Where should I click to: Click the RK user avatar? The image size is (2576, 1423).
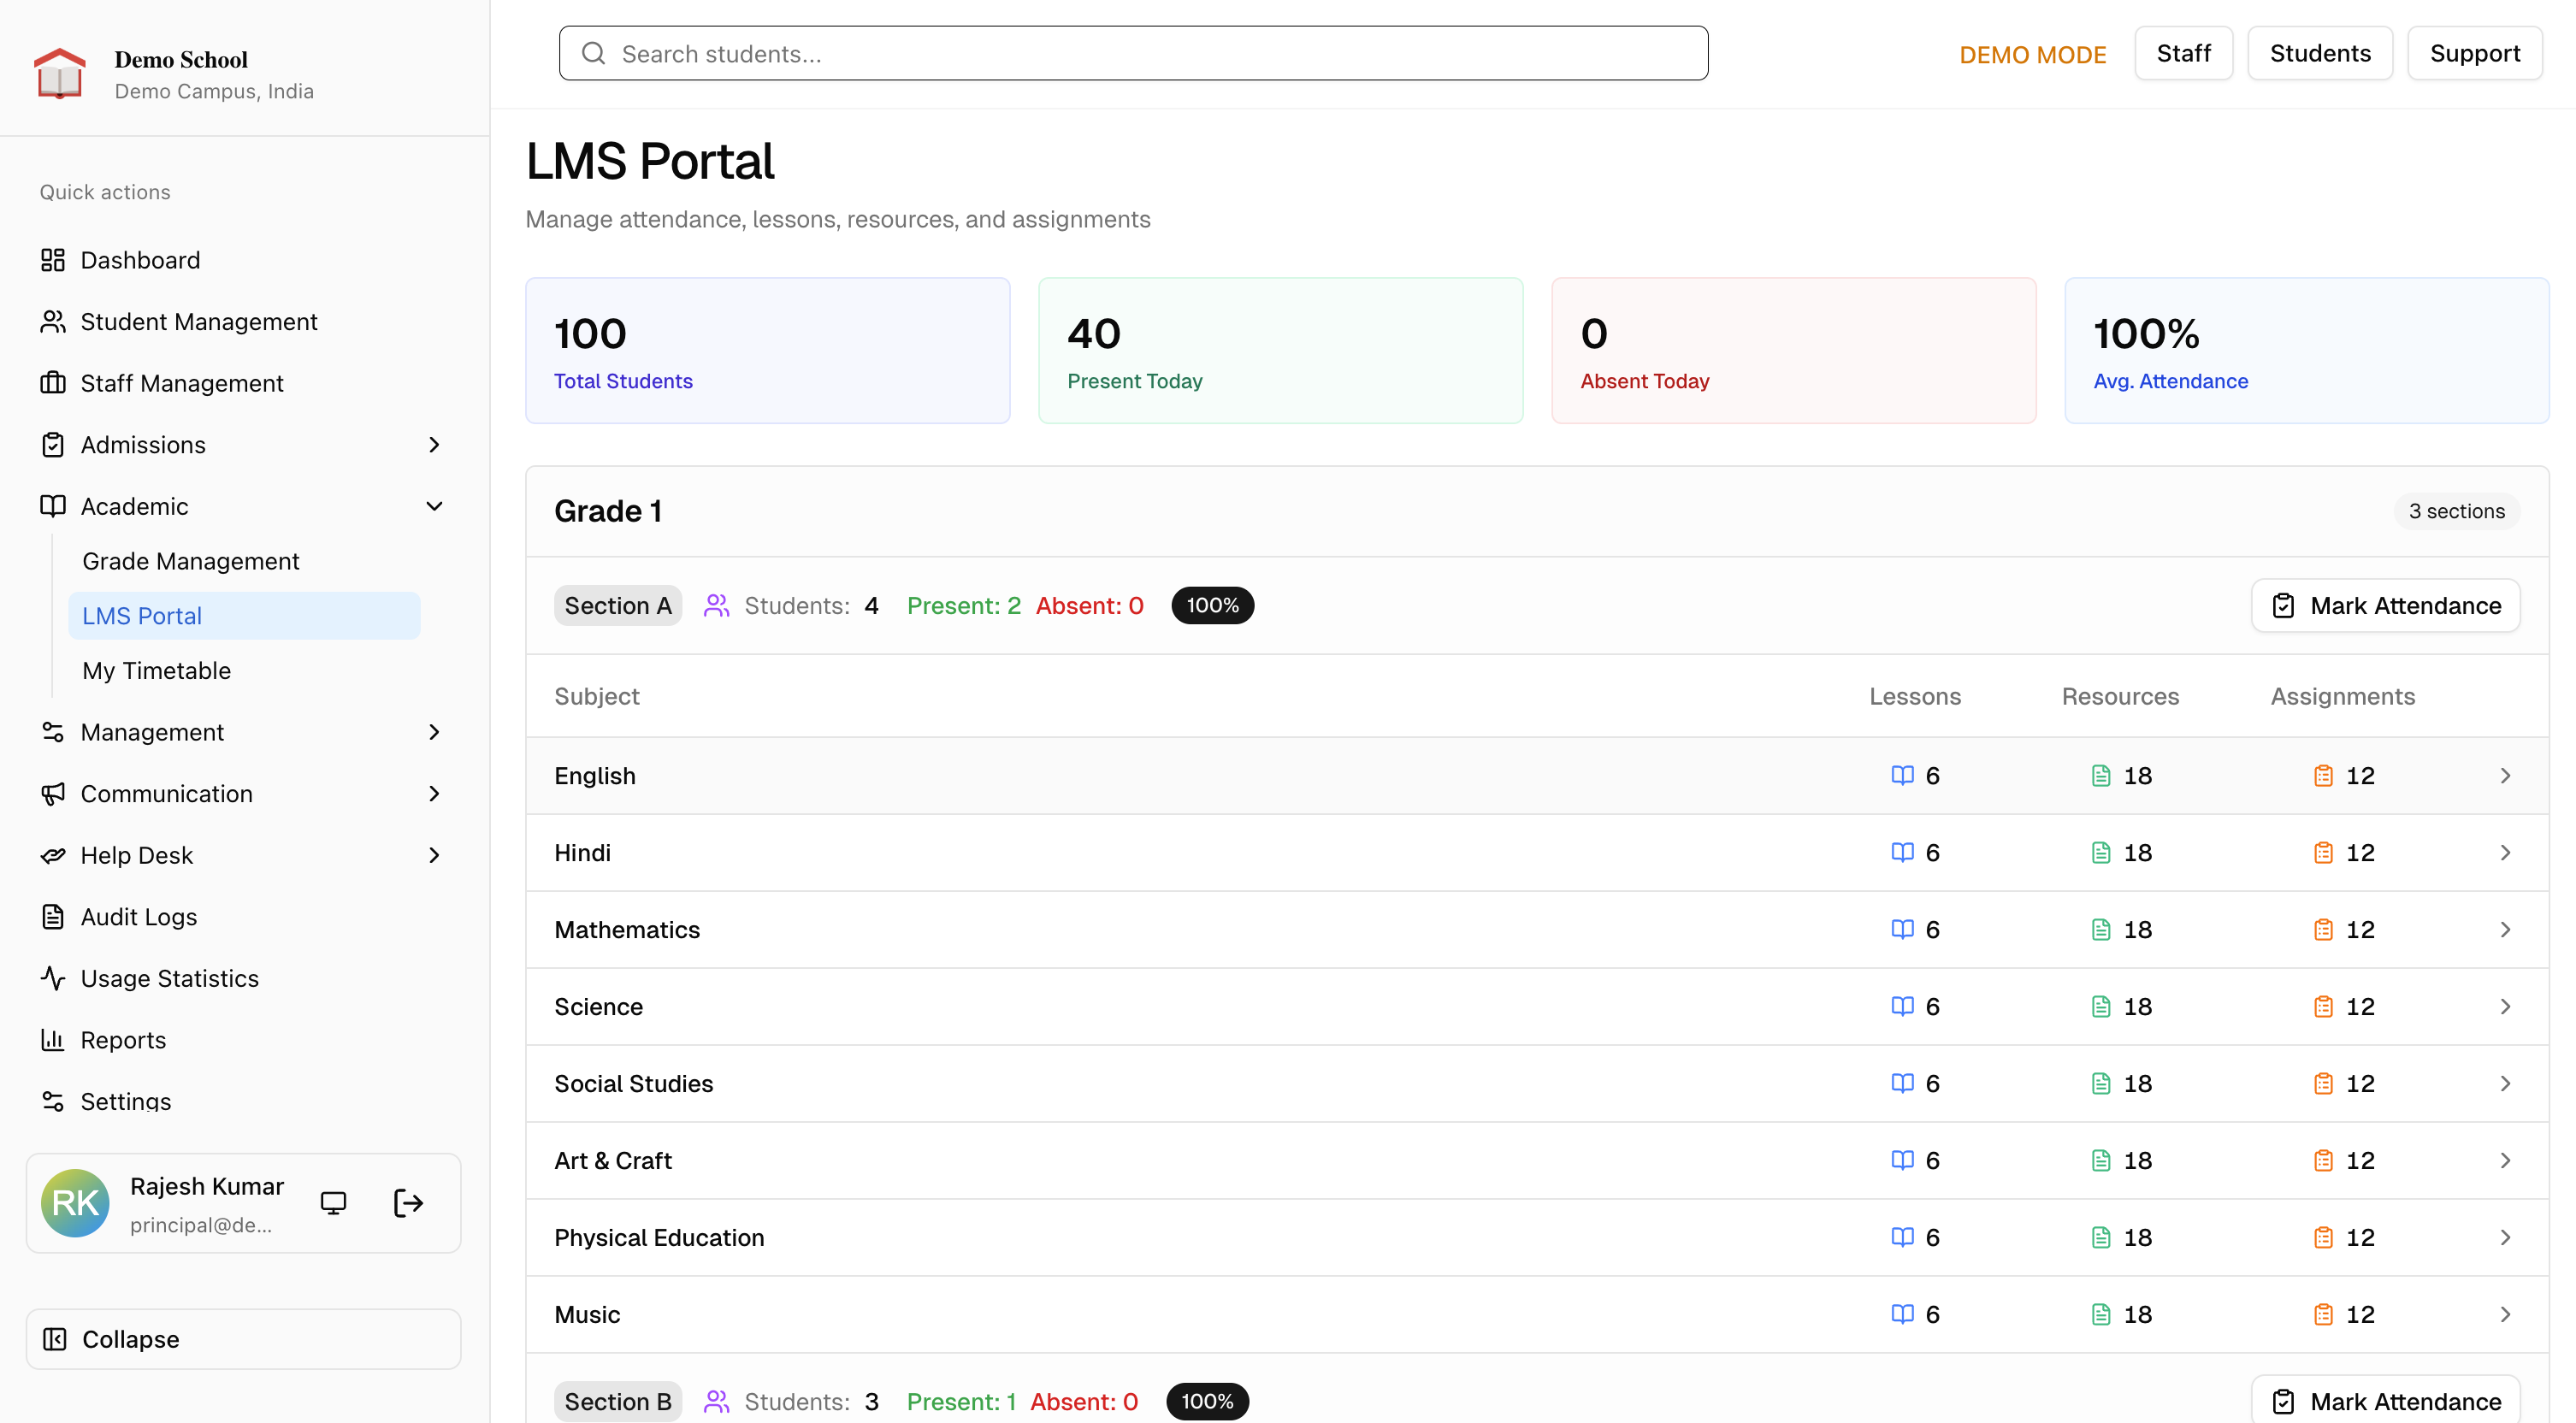75,1203
